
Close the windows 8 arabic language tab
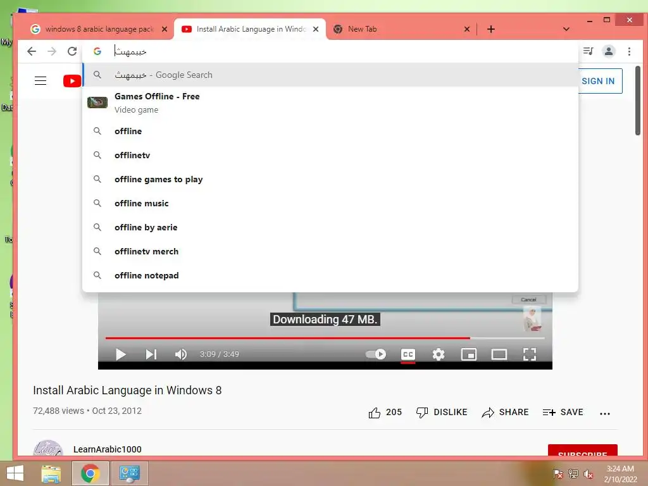tap(165, 29)
